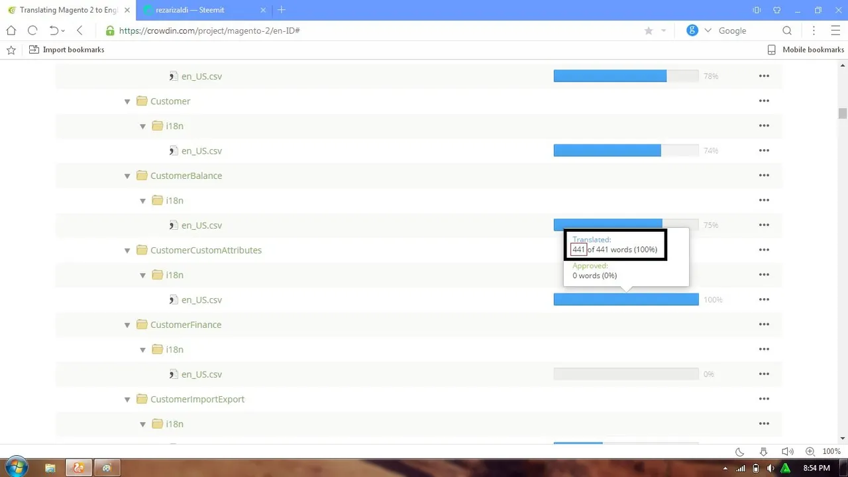Reload the current page
This screenshot has width=848, height=477.
tap(32, 30)
